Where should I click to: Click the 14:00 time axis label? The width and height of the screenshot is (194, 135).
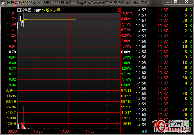pos(90,132)
